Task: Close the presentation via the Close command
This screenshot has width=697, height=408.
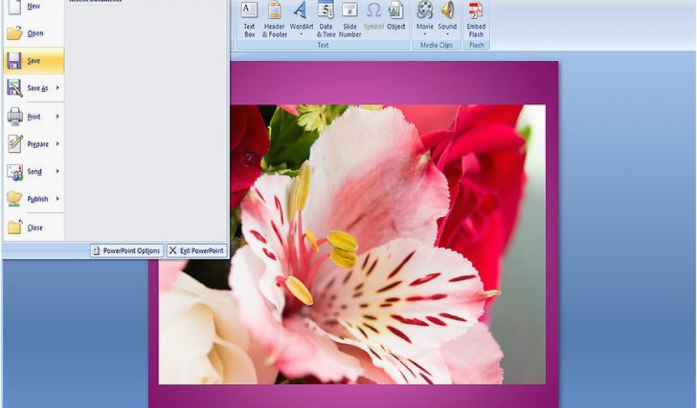Action: [33, 227]
